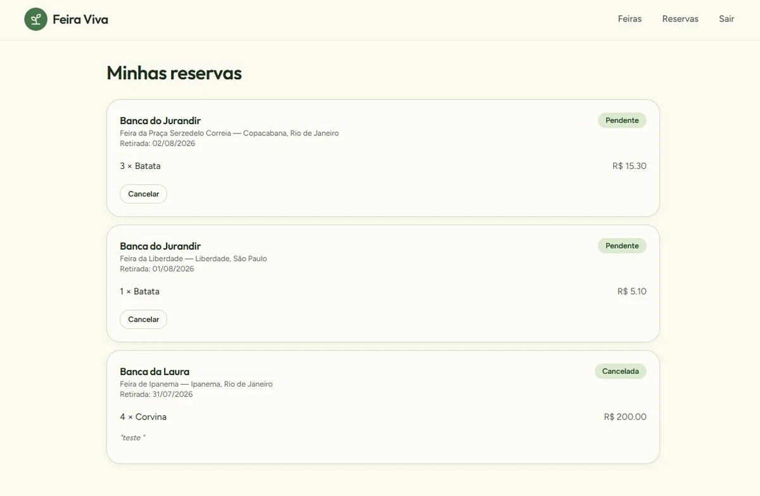Screen dimensions: 760x496
Task: Click the Retirada: 31/07/2026 date
Action: click(156, 394)
